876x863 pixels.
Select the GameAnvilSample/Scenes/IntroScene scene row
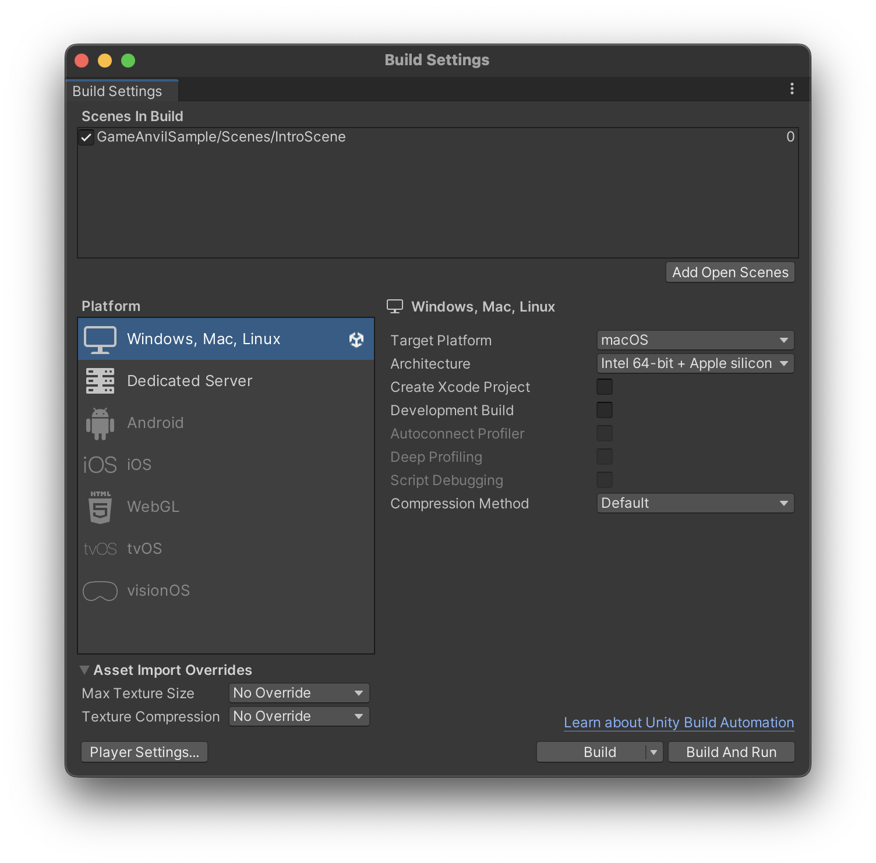(x=438, y=137)
